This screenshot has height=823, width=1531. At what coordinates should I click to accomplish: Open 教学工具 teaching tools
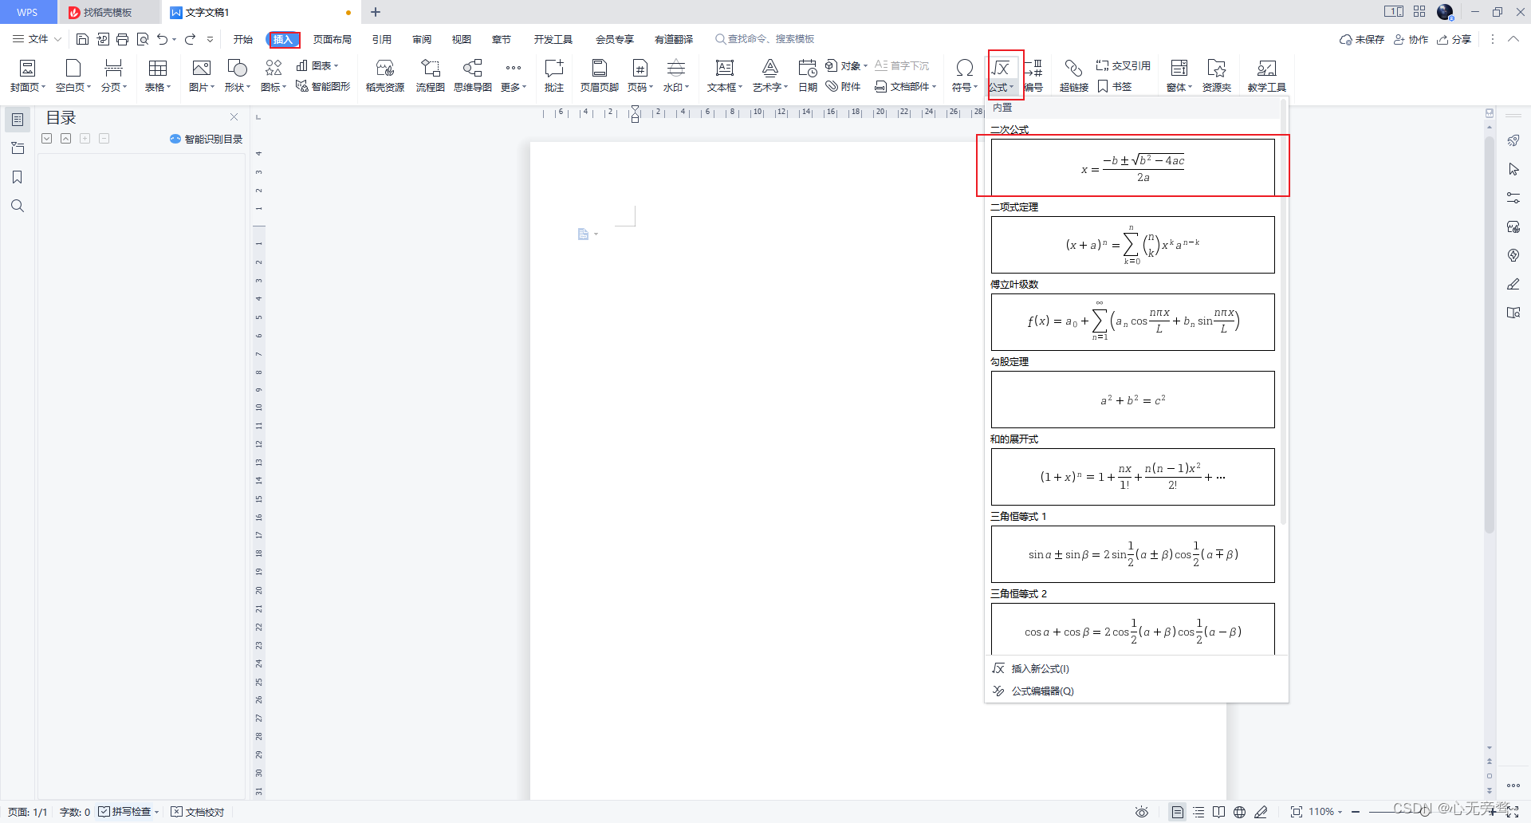[1267, 76]
